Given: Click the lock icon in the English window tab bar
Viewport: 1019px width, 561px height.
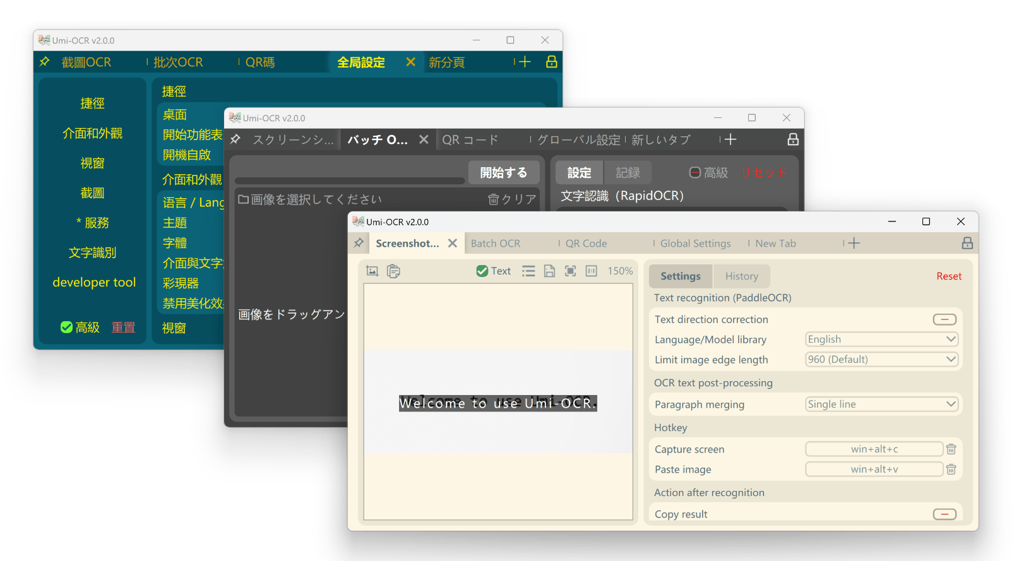Looking at the screenshot, I should [x=967, y=244].
